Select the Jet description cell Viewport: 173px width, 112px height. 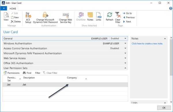tap(24, 85)
